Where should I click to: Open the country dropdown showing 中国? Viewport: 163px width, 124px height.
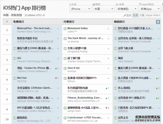pyautogui.click(x=104, y=9)
